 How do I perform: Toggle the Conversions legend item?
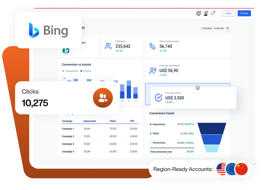point(70,71)
